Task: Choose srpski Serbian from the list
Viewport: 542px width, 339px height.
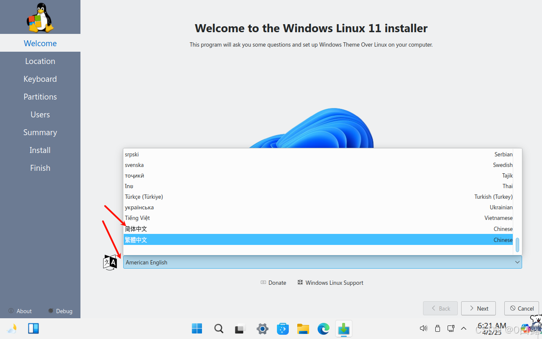Action: [318, 154]
